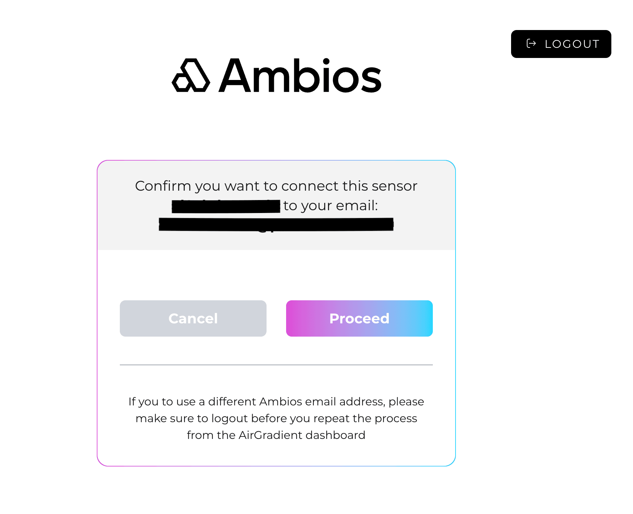Cancel the sensor connection
Viewport: 633px width, 514px height.
[x=193, y=318]
